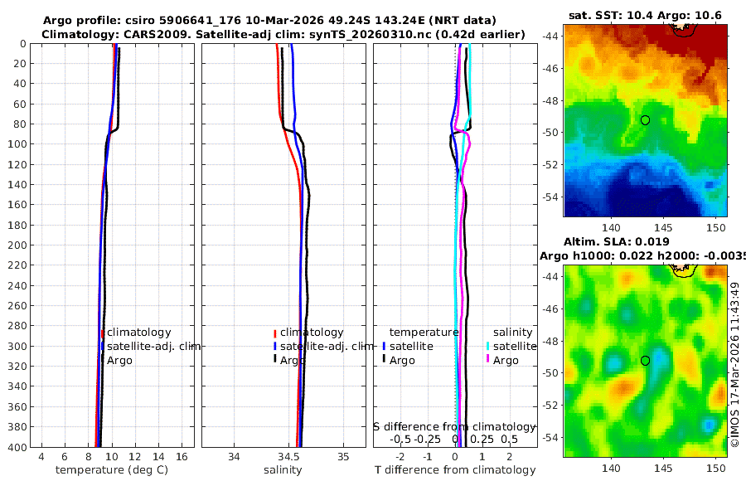Image resolution: width=746 pixels, height=481 pixels.
Task: Click the Argo float circle on SST map
Action: point(645,120)
